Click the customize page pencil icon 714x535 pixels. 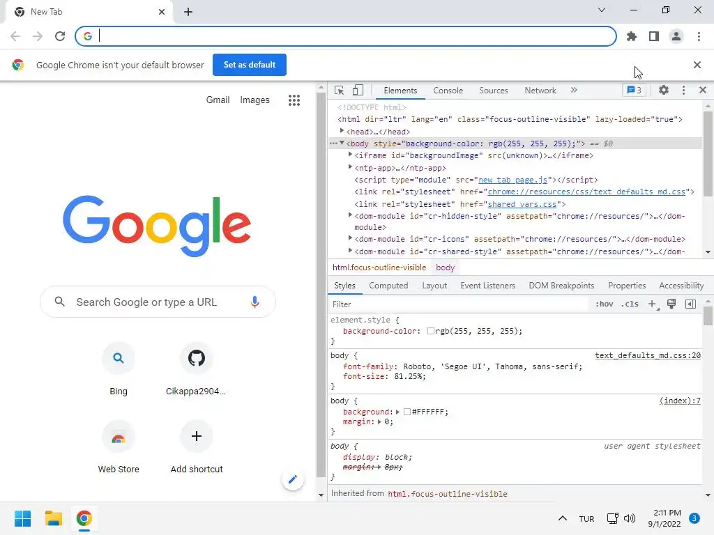click(293, 479)
